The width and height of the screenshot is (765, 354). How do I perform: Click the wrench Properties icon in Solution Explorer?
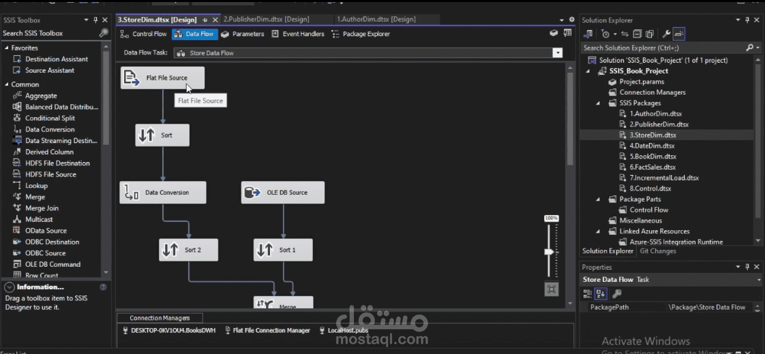tap(666, 34)
